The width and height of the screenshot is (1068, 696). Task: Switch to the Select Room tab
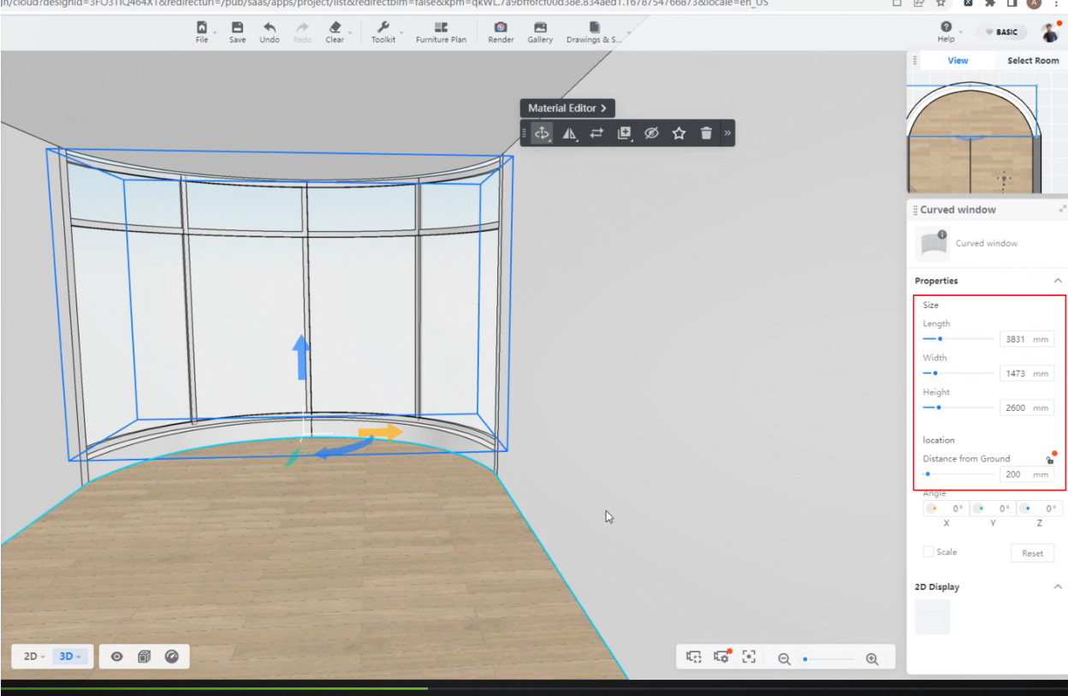pyautogui.click(x=1032, y=61)
